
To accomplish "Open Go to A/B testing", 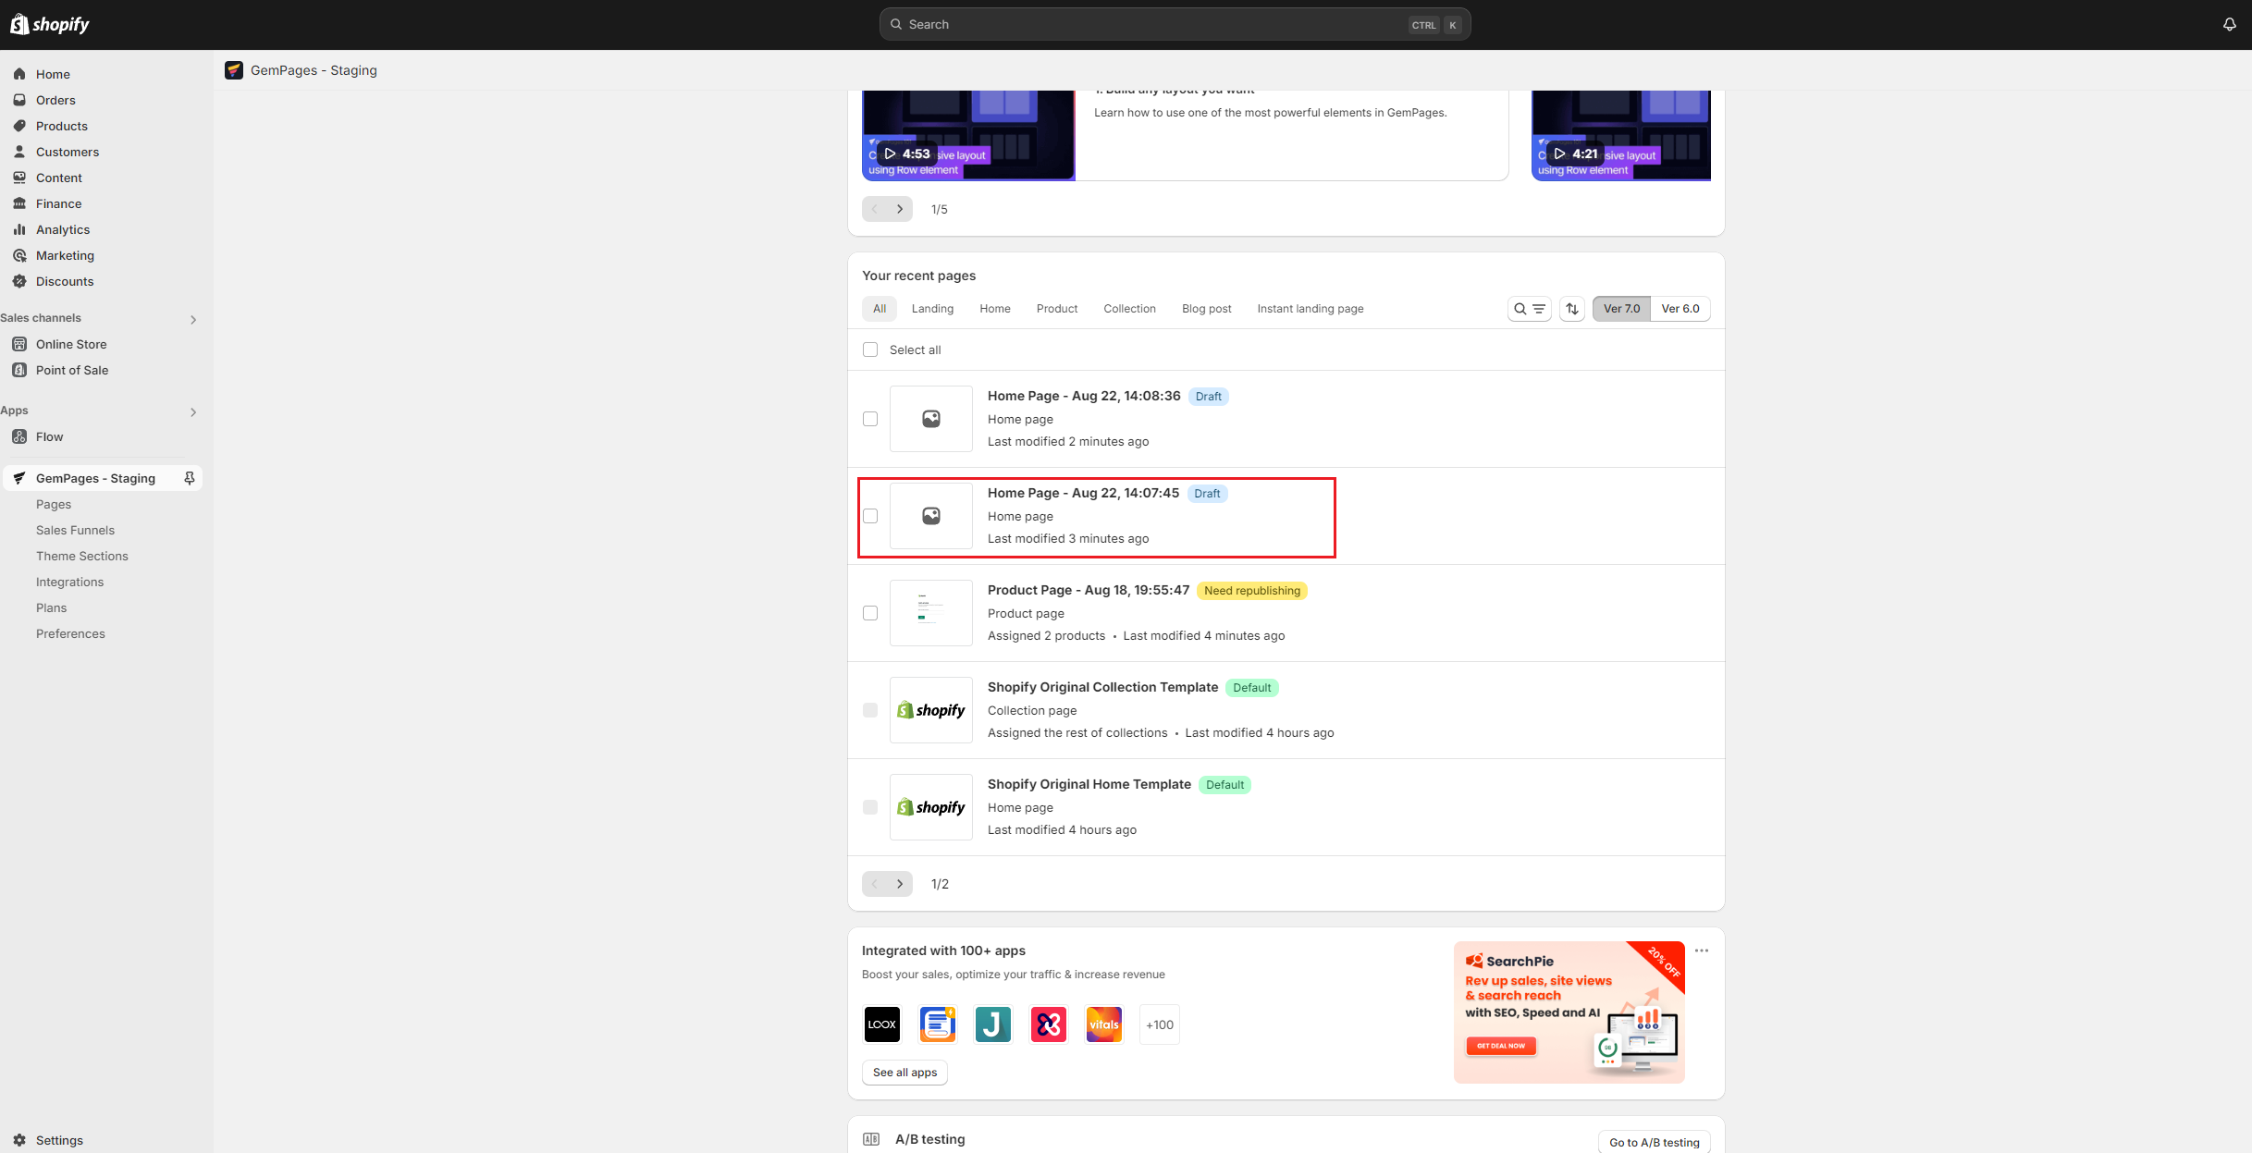I will [x=1654, y=1142].
